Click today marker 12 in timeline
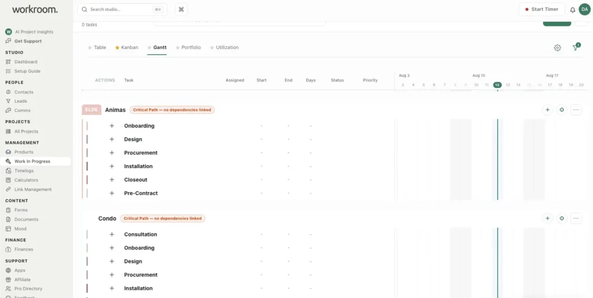Viewport: 593px width, 298px height. [497, 85]
